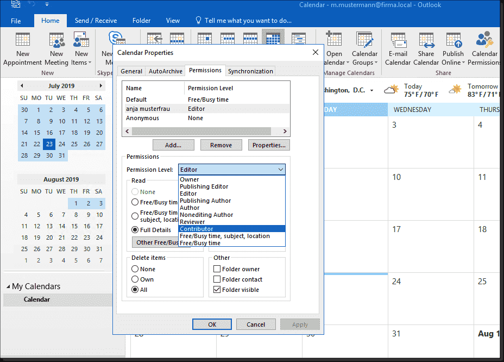504x362 pixels.
Task: Click the Publish Online icon
Action: click(453, 40)
